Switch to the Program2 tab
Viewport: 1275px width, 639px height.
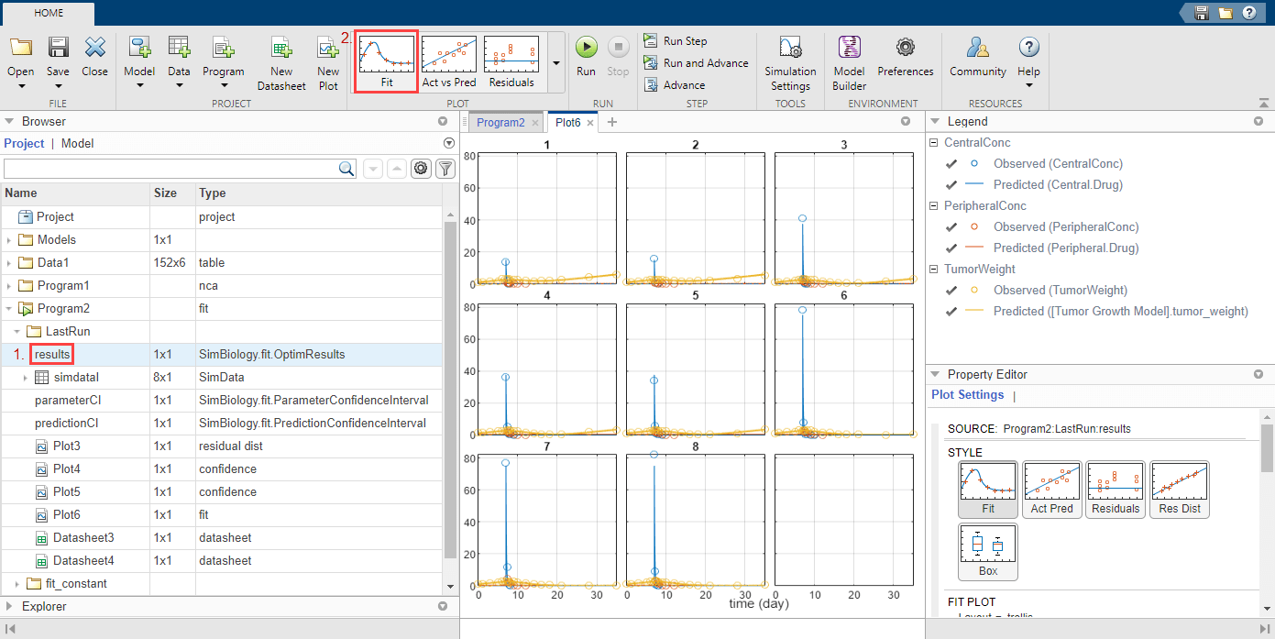(x=500, y=122)
